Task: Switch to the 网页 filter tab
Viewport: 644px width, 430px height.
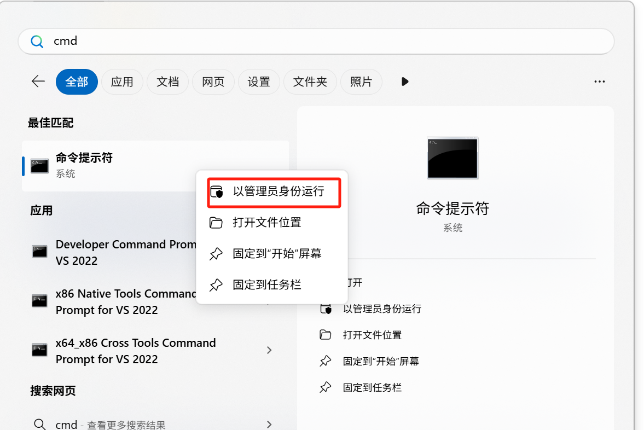Action: [x=213, y=82]
